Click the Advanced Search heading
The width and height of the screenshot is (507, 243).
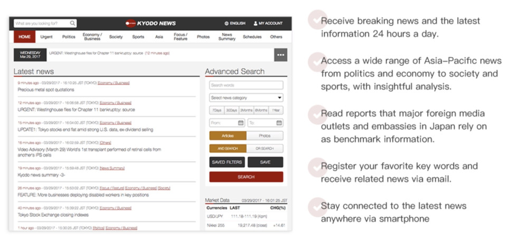coord(234,72)
